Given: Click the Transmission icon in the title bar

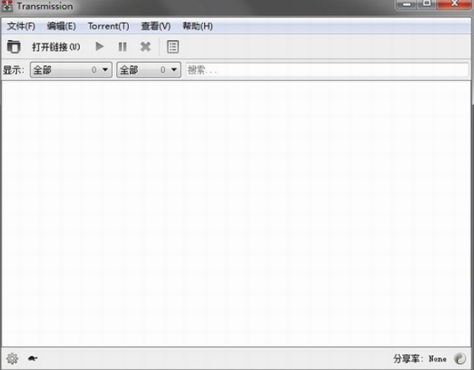Looking at the screenshot, I should pyautogui.click(x=8, y=6).
